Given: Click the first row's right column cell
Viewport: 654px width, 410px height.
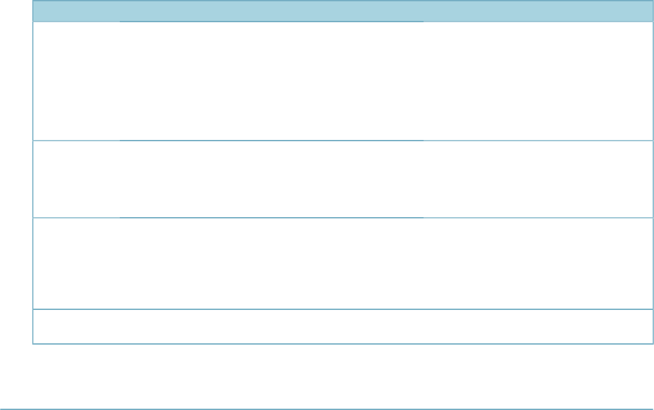Looking at the screenshot, I should click(x=538, y=81).
